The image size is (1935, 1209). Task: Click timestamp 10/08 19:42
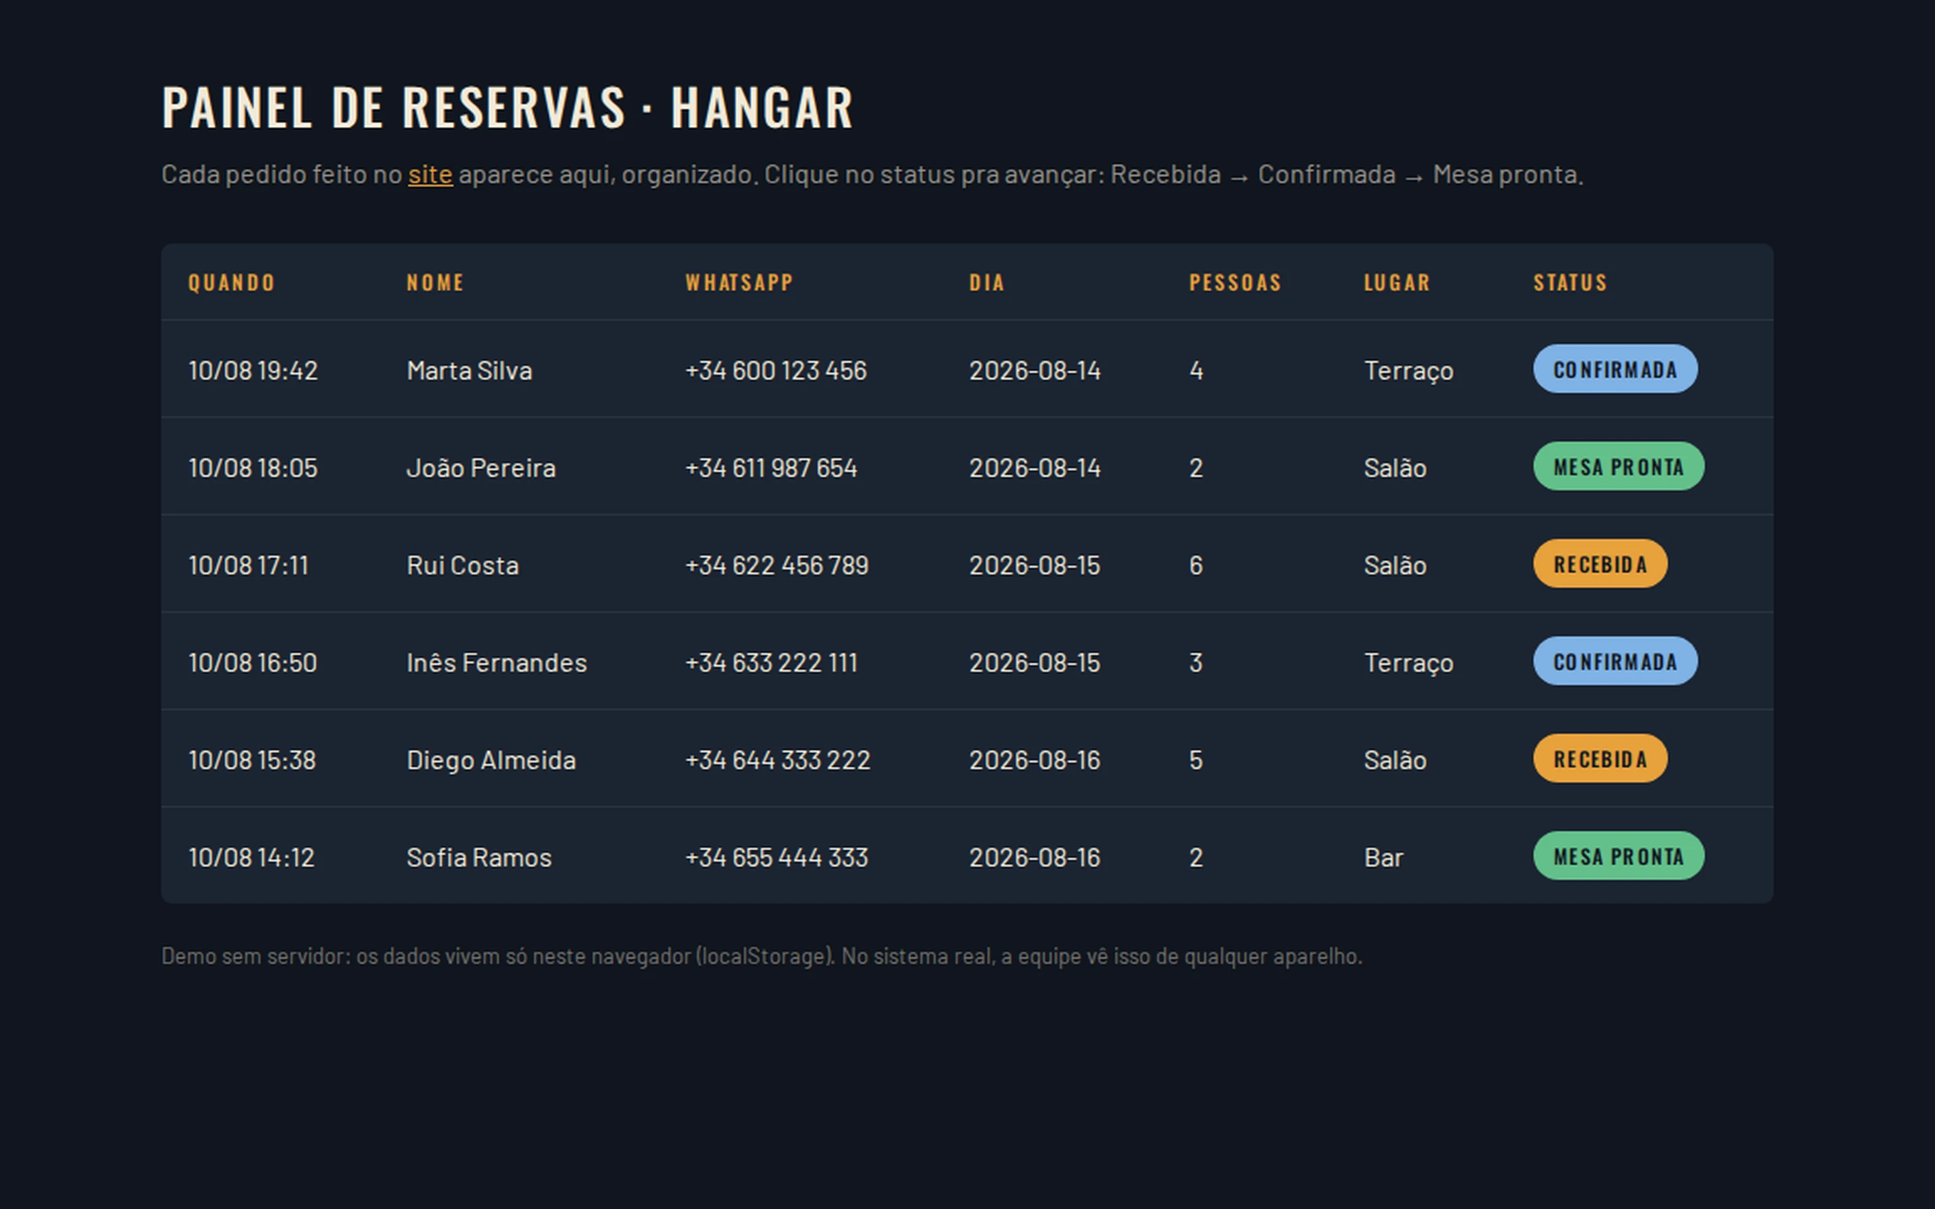pyautogui.click(x=253, y=371)
